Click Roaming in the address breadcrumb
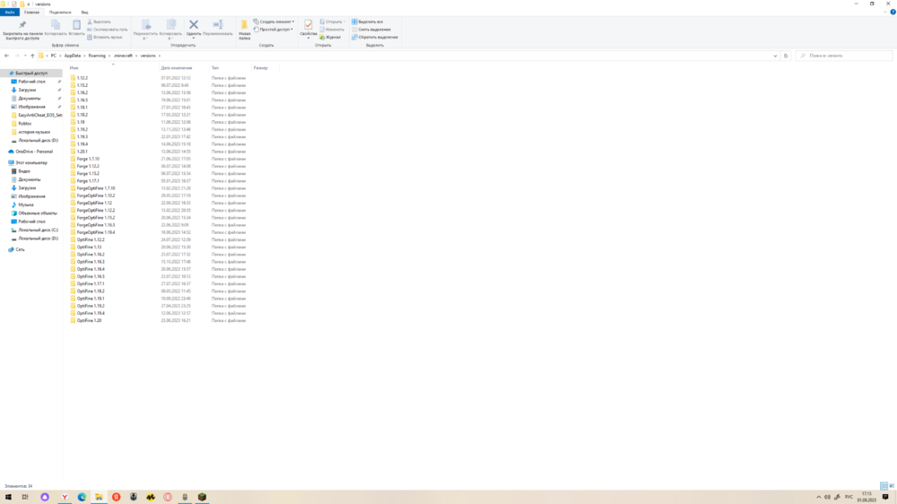This screenshot has width=897, height=504. pyautogui.click(x=97, y=56)
